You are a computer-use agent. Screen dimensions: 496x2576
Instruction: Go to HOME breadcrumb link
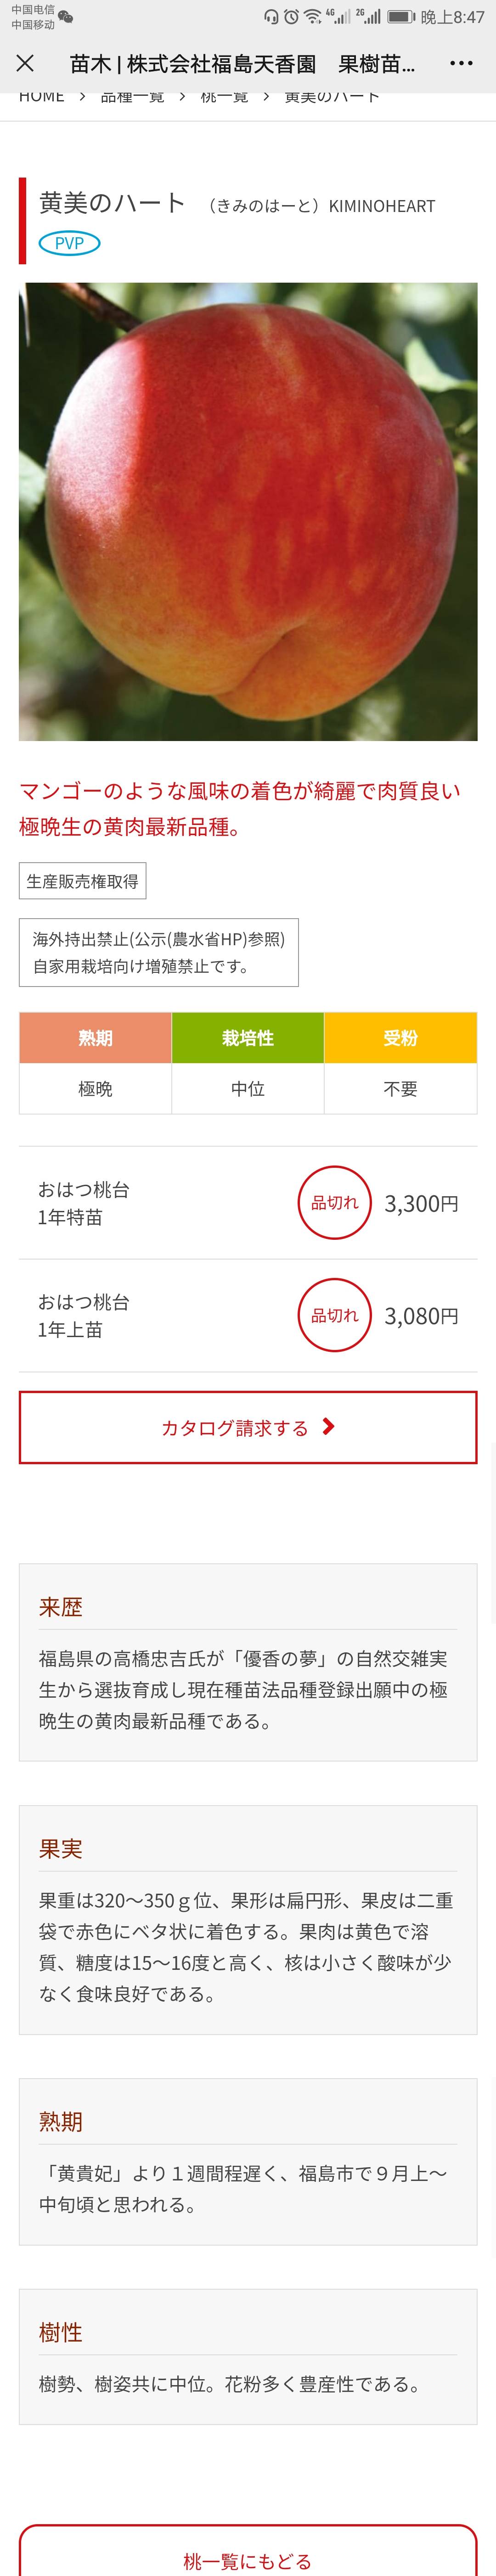pyautogui.click(x=41, y=97)
